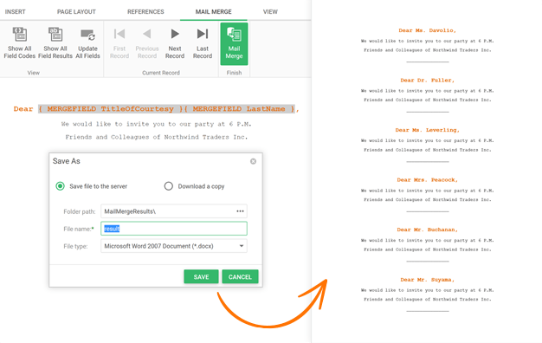Click the green Mail Merge button
The width and height of the screenshot is (542, 343).
coord(234,44)
